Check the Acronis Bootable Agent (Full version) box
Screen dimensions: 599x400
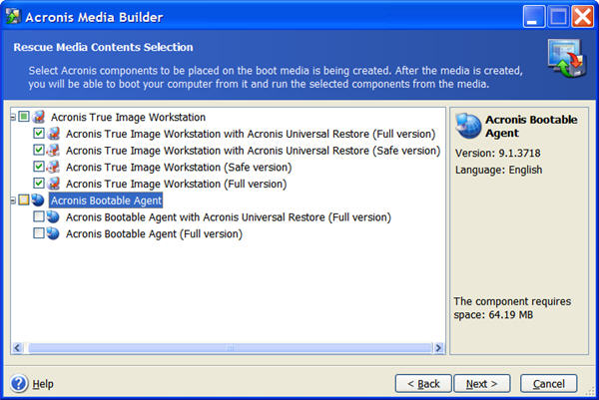click(x=39, y=232)
